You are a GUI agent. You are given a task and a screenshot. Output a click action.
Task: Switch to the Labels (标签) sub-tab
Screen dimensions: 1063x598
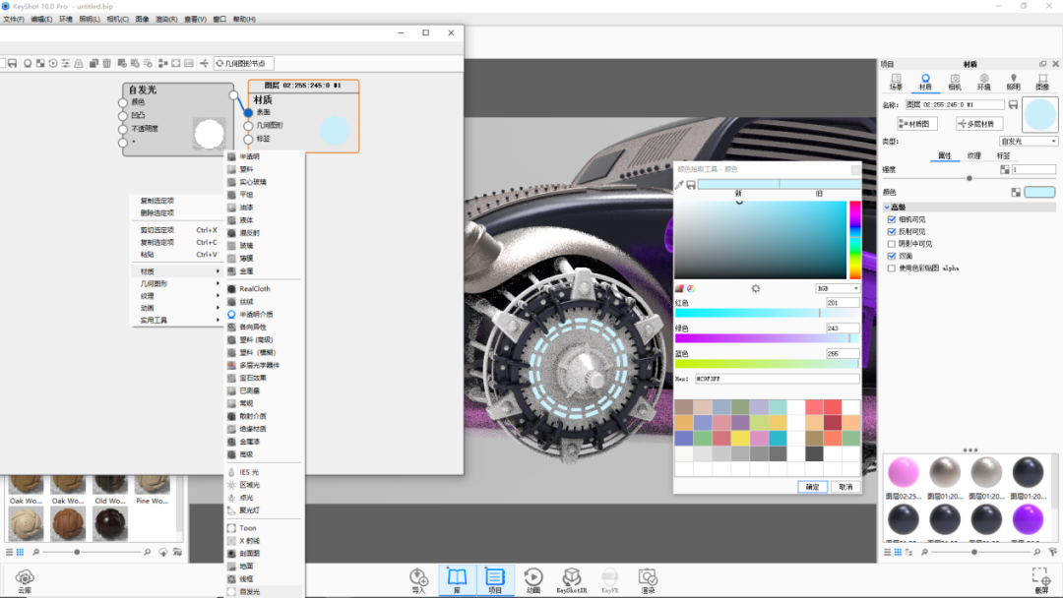point(1003,155)
